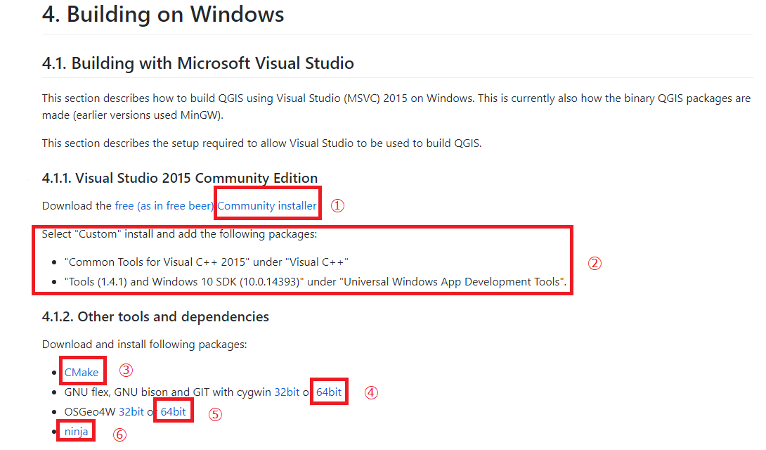This screenshot has height=450, width=766.
Task: Open the OSGeo4W 32bit link
Action: (131, 412)
